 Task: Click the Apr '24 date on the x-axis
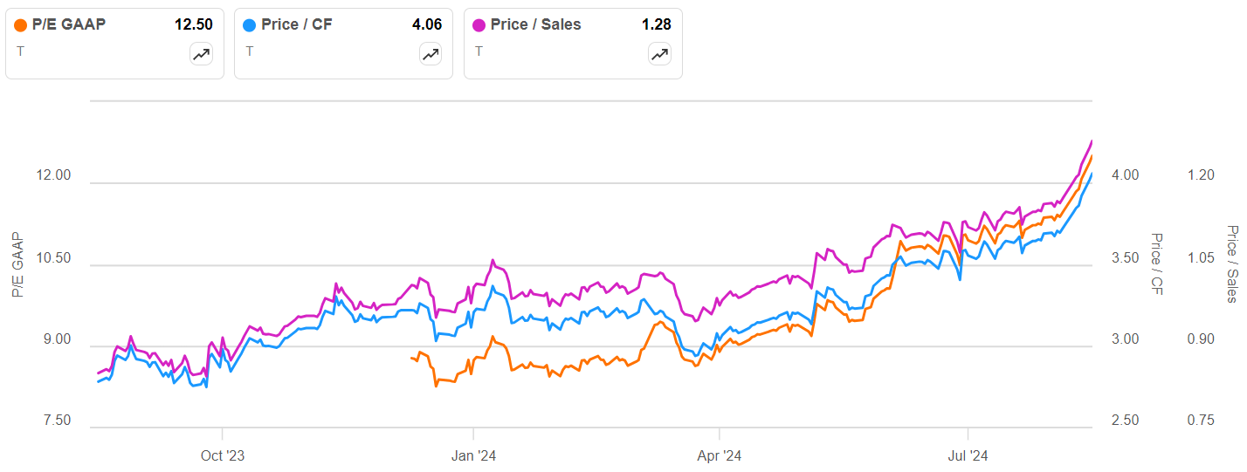720,455
